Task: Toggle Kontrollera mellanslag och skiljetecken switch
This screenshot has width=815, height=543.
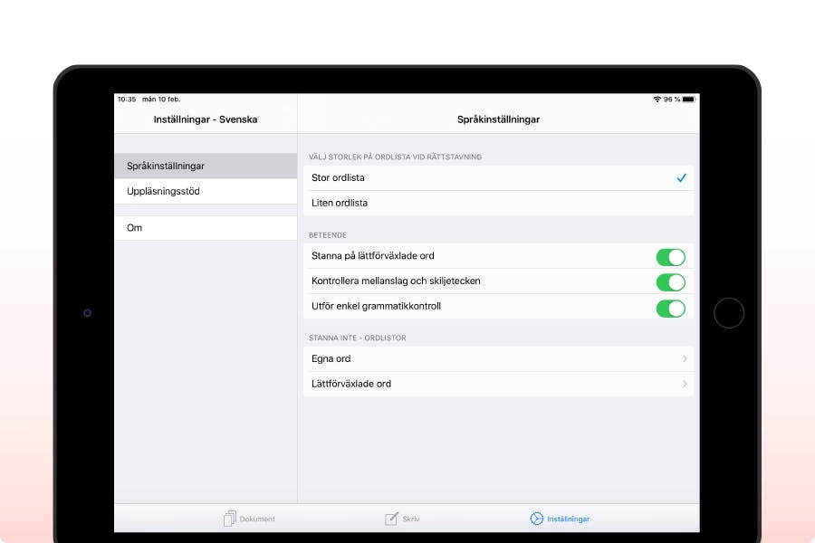Action: point(670,282)
